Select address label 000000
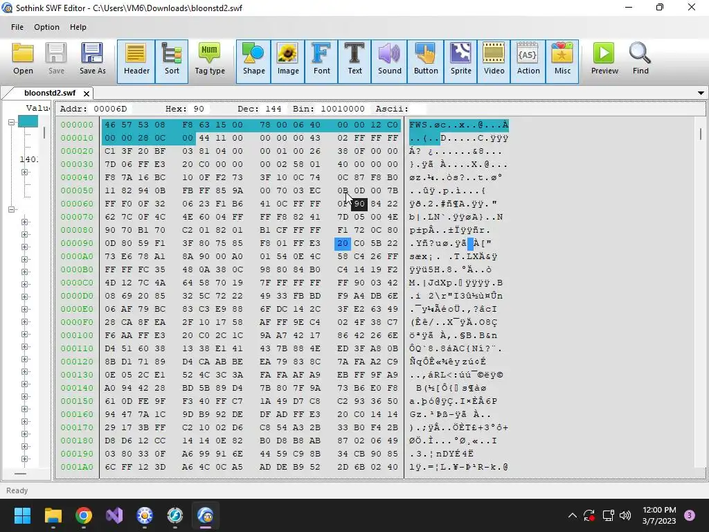709x532 pixels. tap(77, 125)
